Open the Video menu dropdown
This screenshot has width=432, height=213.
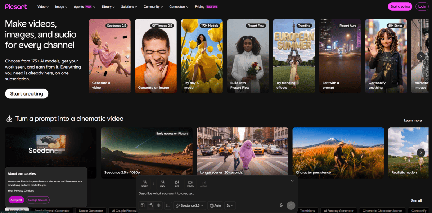[x=43, y=6]
